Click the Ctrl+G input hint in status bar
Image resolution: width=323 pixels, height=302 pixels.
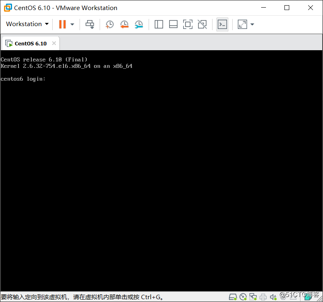click(x=82, y=297)
